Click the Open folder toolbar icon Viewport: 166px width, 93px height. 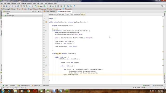[2, 6]
